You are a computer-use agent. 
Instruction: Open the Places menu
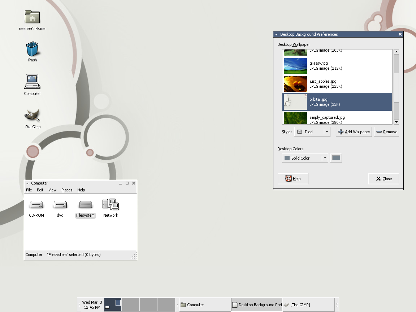click(67, 190)
